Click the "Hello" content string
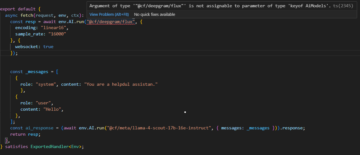The width and height of the screenshot is (360, 155). [54, 109]
